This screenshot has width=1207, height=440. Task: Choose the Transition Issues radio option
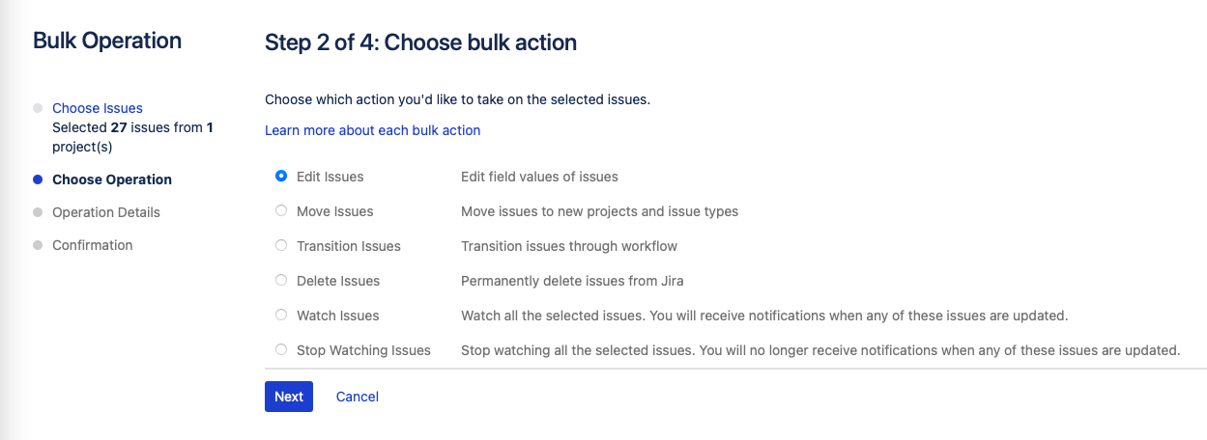[281, 246]
